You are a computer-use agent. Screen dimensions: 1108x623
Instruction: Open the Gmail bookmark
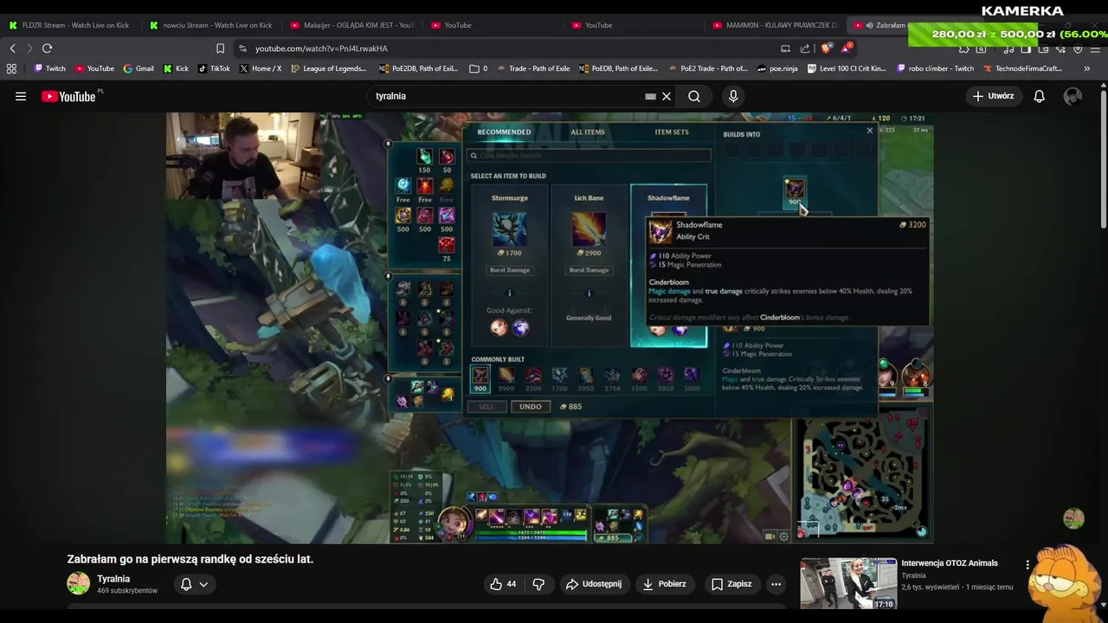pos(138,68)
